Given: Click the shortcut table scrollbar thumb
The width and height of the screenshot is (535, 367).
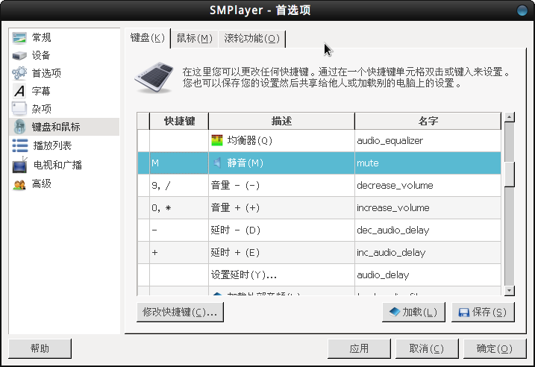Looking at the screenshot, I should [510, 175].
